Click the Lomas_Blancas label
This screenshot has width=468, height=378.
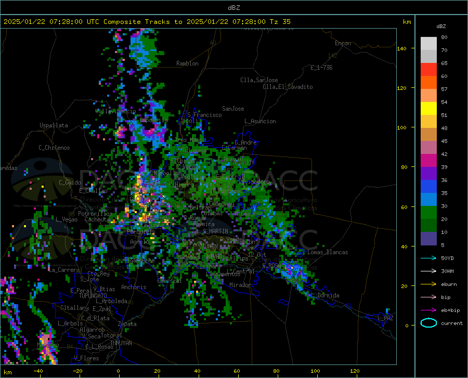[x=328, y=252]
